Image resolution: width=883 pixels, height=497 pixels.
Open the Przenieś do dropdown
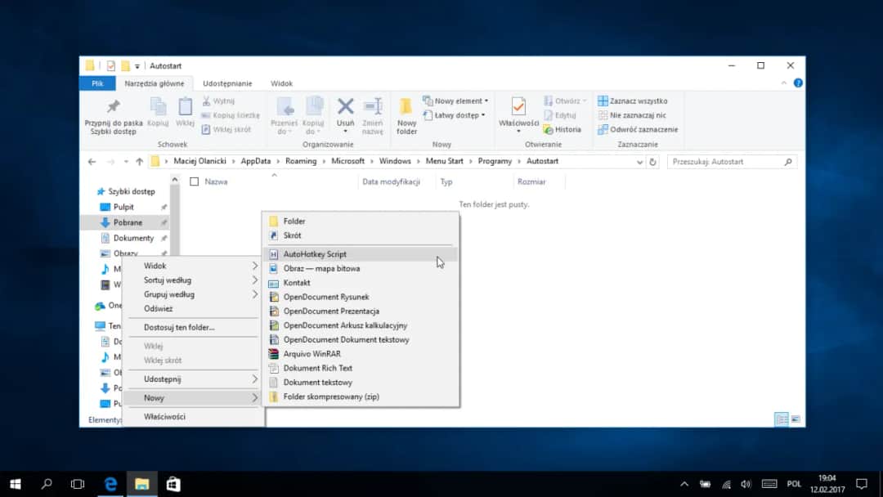285,112
